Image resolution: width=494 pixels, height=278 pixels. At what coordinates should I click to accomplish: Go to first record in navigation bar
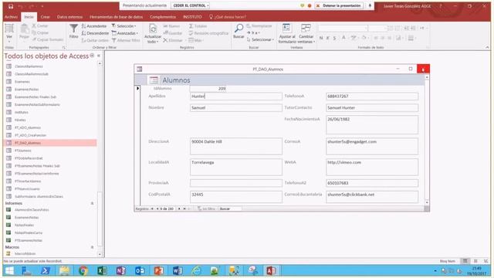click(152, 208)
